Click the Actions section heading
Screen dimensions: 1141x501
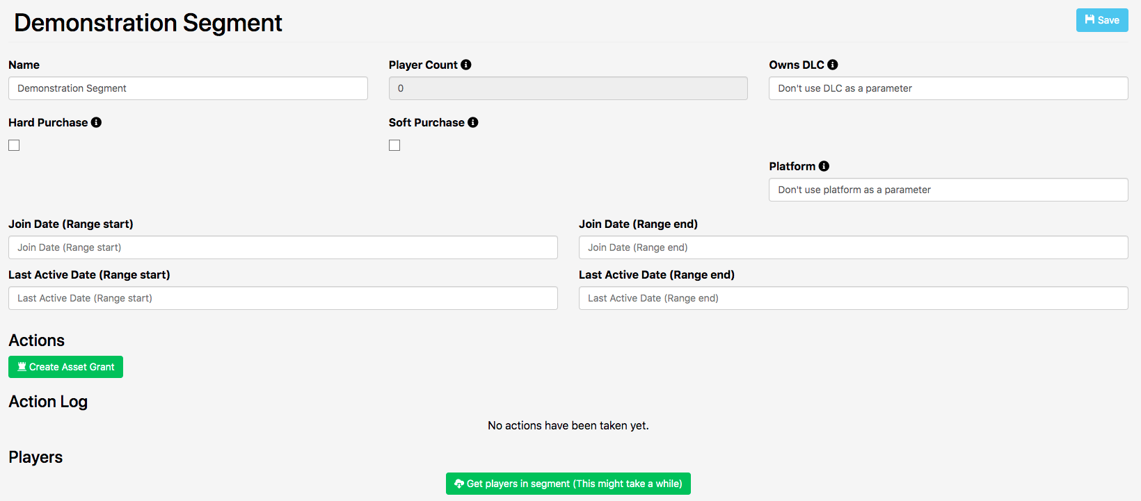(36, 340)
